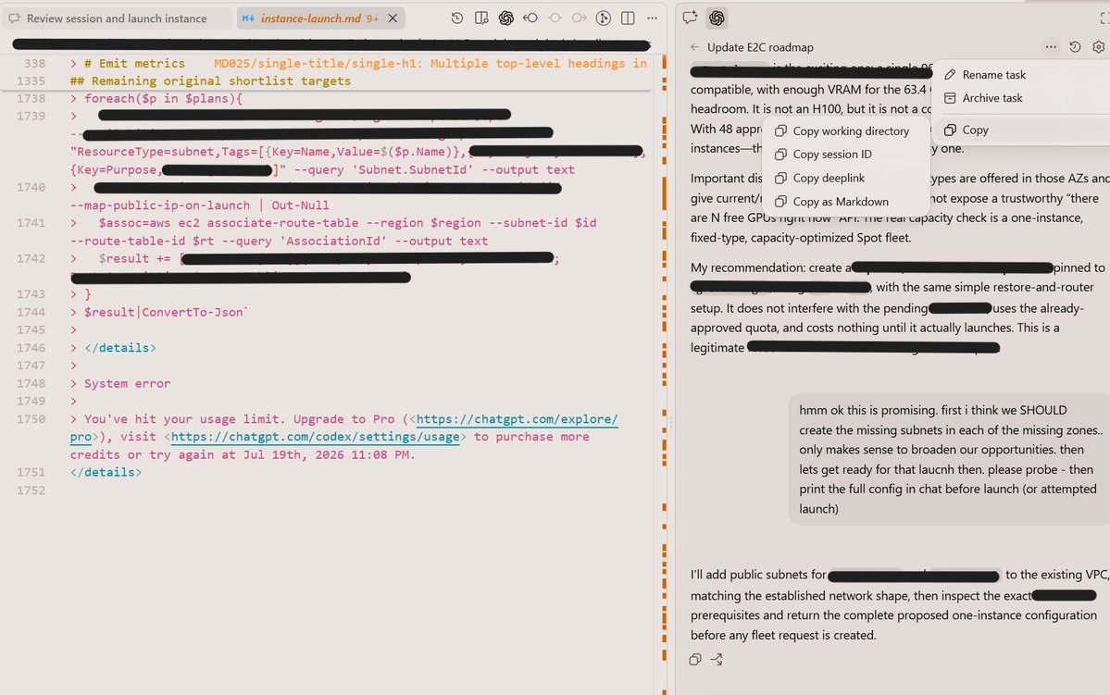Click the 'aws ec2 associate-route-table' code line
Viewport: 1110px width, 695px height.
(x=347, y=224)
